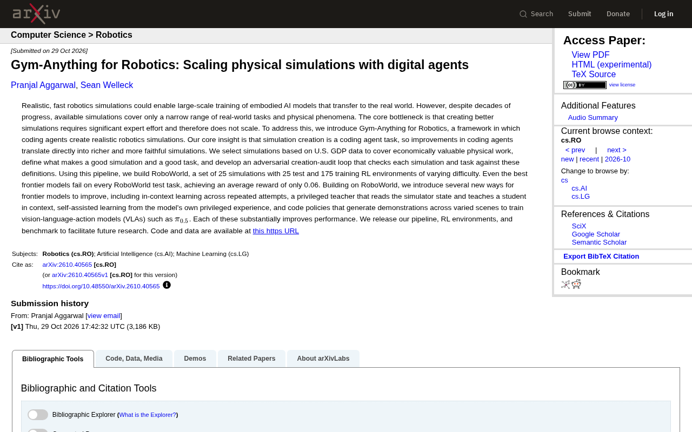Switch to the Bibliographic Tools tab
The width and height of the screenshot is (692, 432).
(x=53, y=359)
